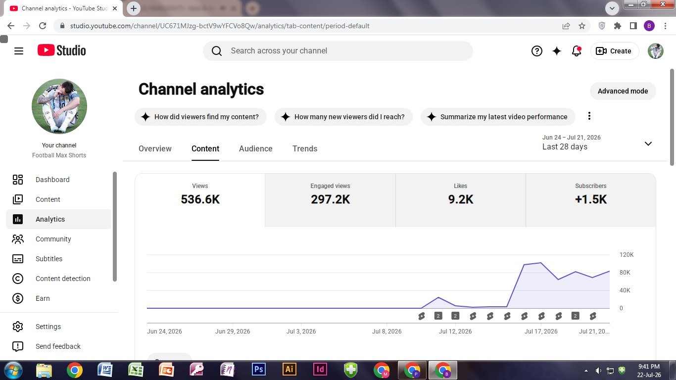The height and width of the screenshot is (380, 676).
Task: Click the Create button
Action: coord(615,51)
